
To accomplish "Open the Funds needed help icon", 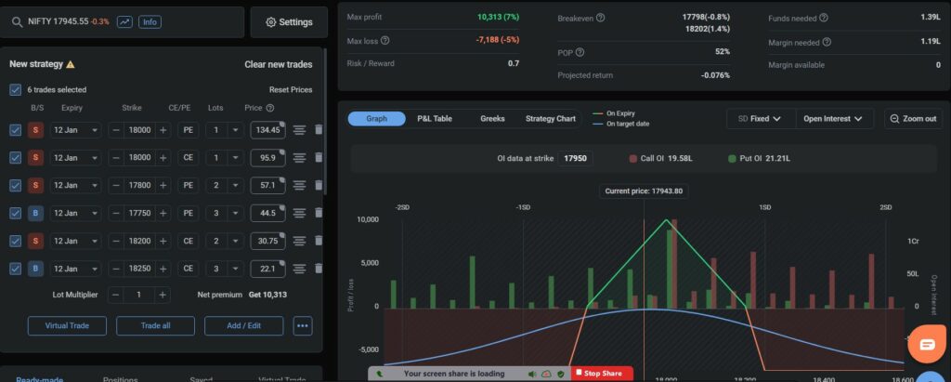I will [x=824, y=19].
